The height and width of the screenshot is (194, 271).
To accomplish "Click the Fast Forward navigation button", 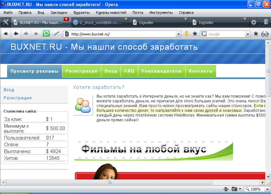I will [36, 33].
